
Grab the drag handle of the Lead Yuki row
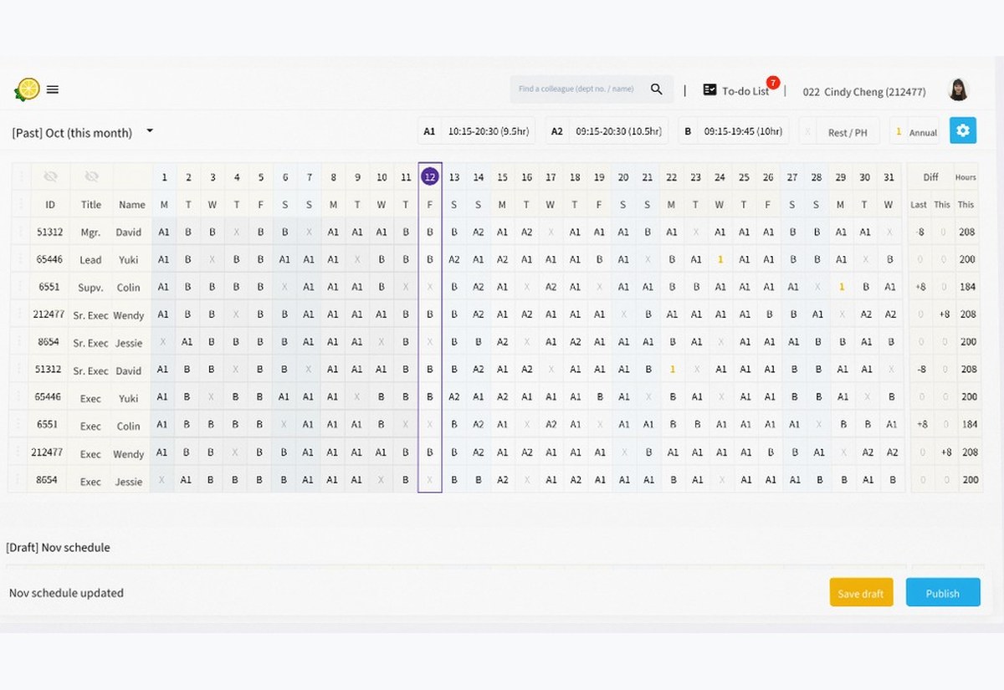pos(19,259)
